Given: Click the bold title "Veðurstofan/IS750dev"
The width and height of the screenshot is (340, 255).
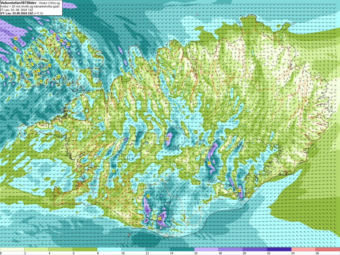Looking at the screenshot, I should click(x=18, y=3).
